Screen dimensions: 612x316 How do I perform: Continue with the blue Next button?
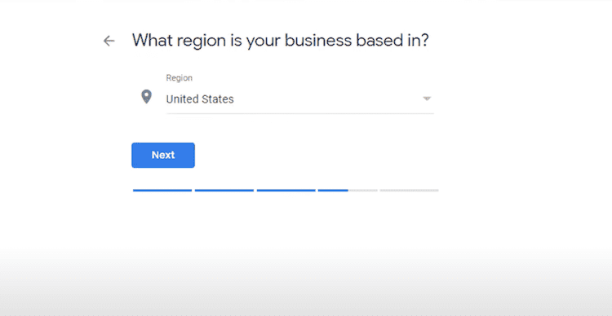click(x=163, y=155)
